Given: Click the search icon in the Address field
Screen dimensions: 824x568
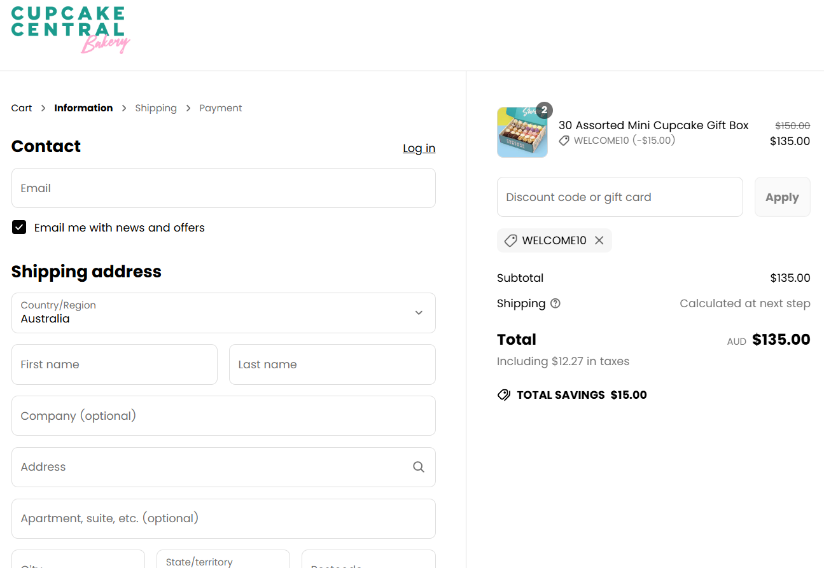Looking at the screenshot, I should click(x=419, y=466).
